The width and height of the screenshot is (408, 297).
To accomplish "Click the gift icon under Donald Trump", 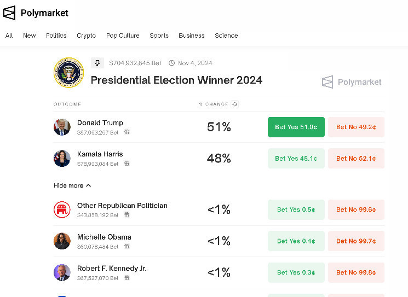I will tap(127, 132).
